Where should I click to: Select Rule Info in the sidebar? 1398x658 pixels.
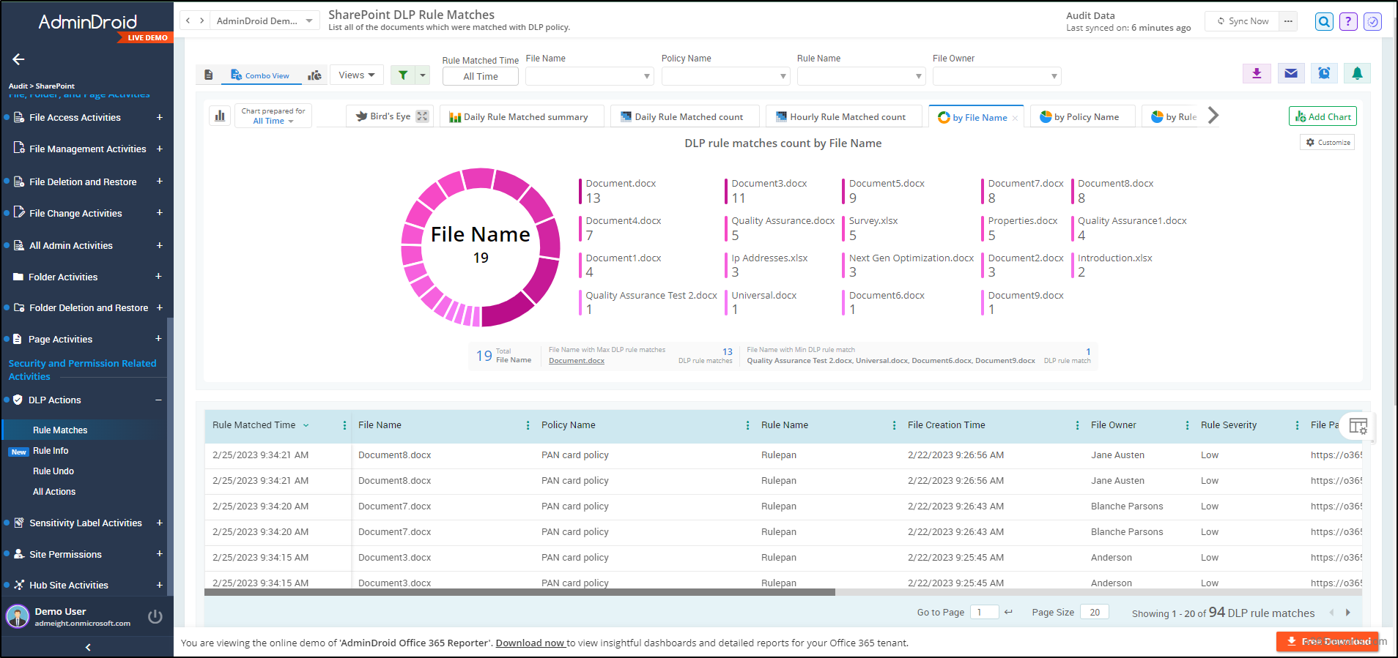51,451
